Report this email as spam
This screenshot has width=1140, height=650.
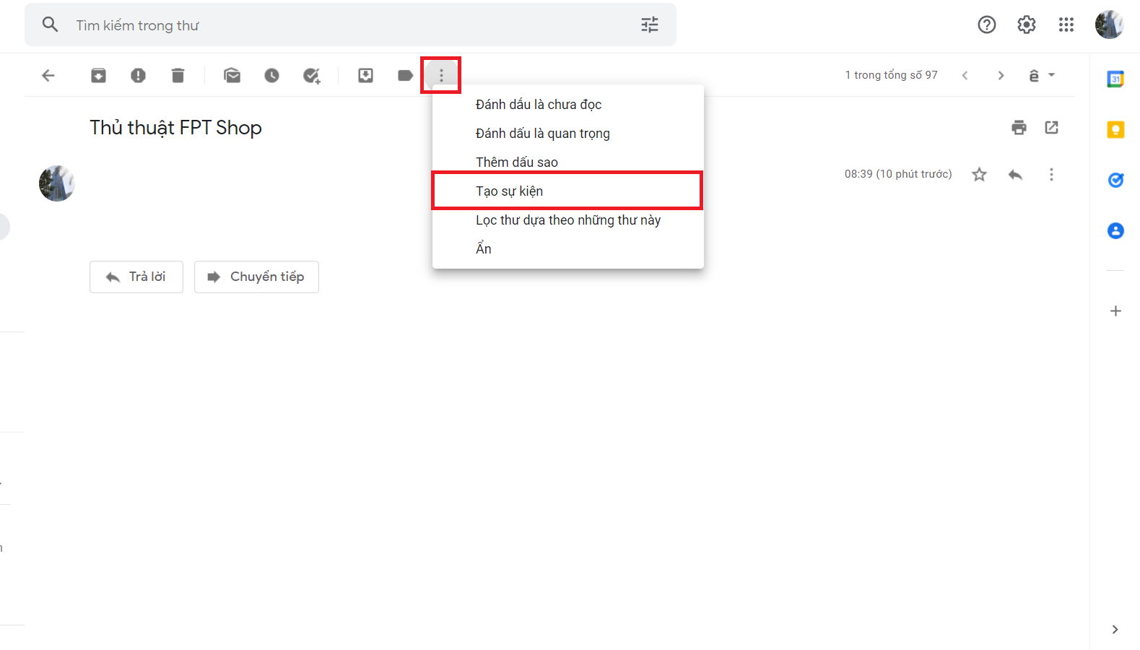tap(138, 75)
